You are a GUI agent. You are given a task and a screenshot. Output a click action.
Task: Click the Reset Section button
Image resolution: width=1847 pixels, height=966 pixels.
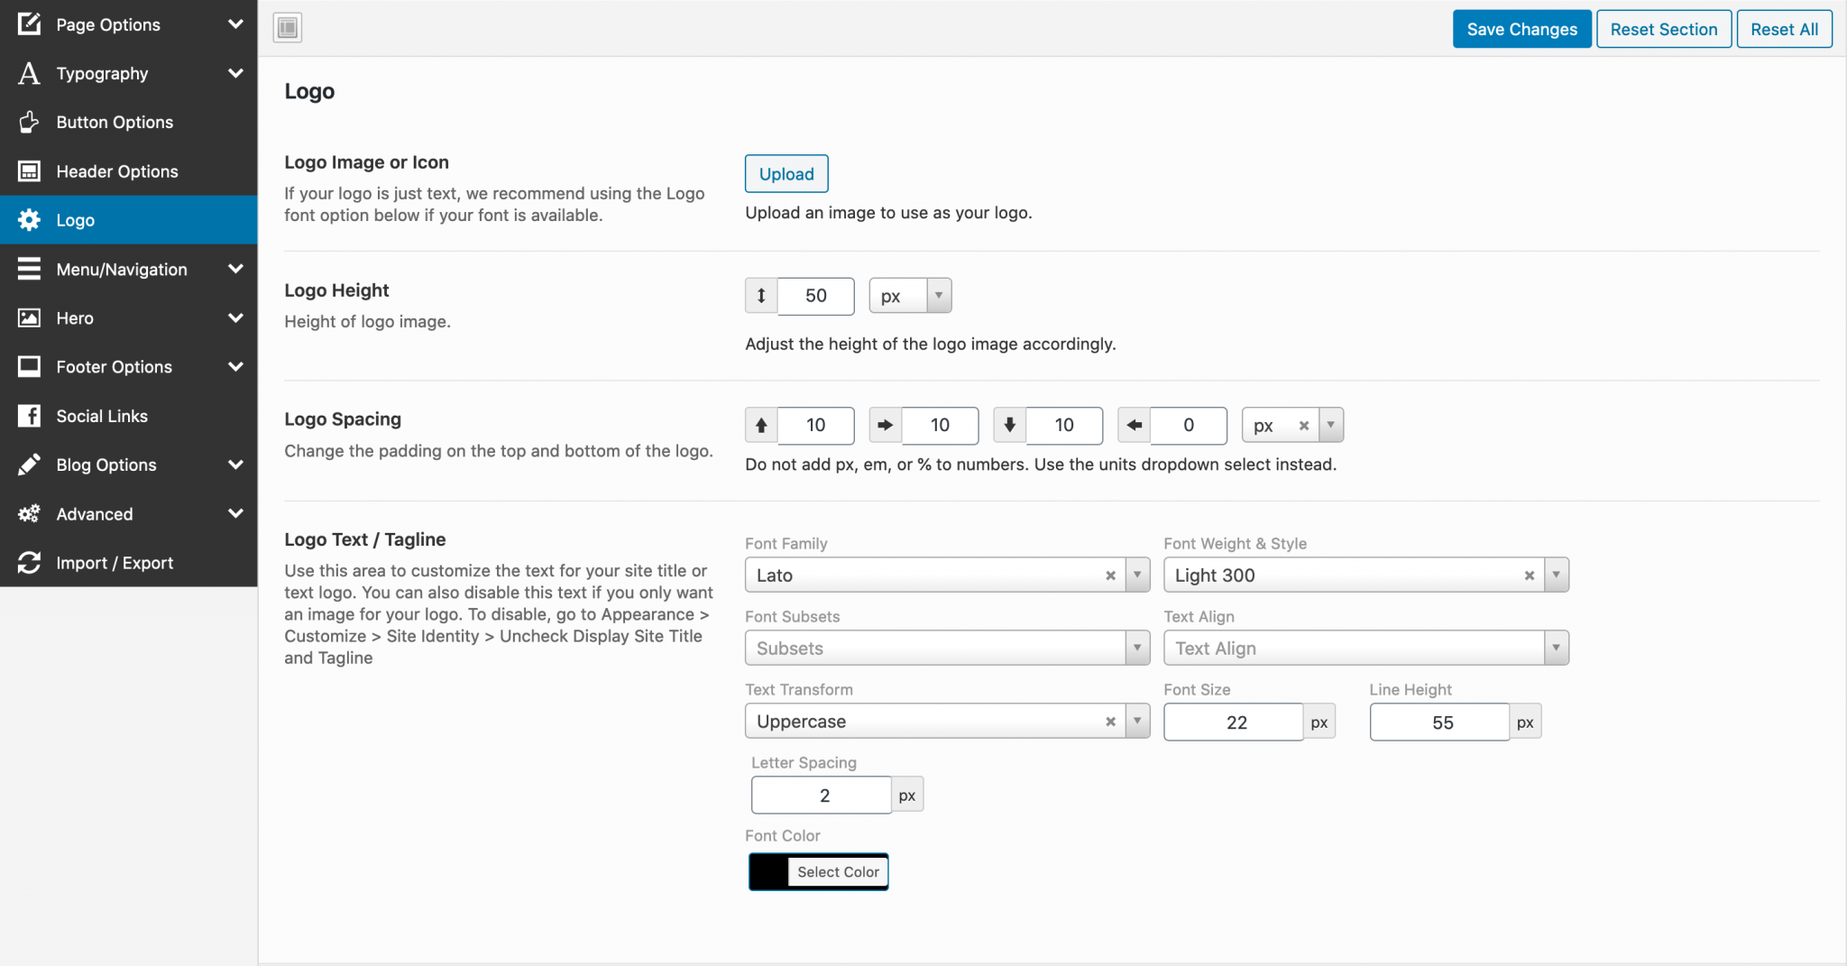point(1663,29)
